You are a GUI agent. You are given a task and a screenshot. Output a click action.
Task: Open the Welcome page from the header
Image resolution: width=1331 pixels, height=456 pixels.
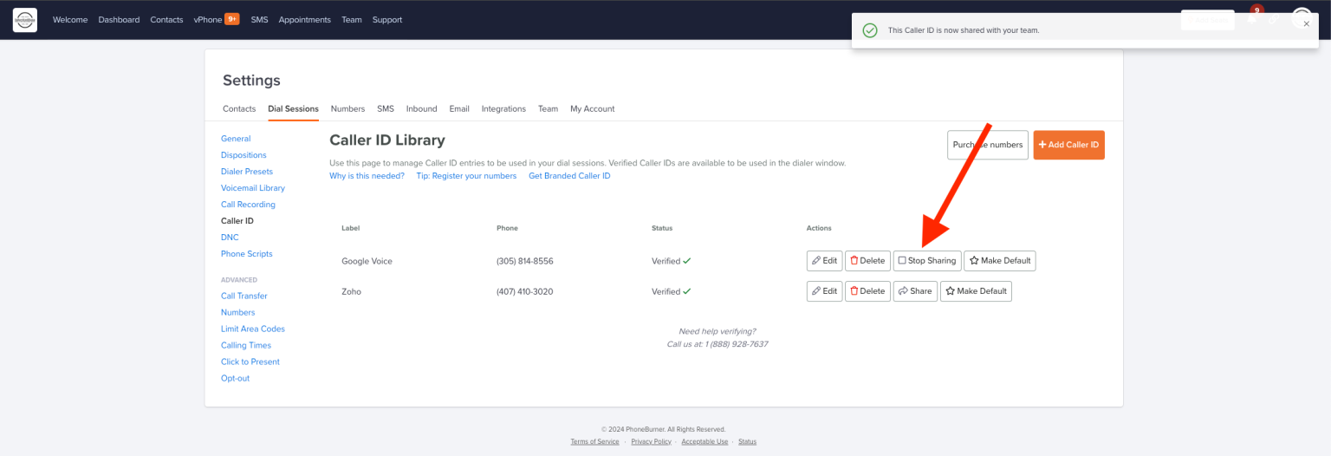point(70,20)
